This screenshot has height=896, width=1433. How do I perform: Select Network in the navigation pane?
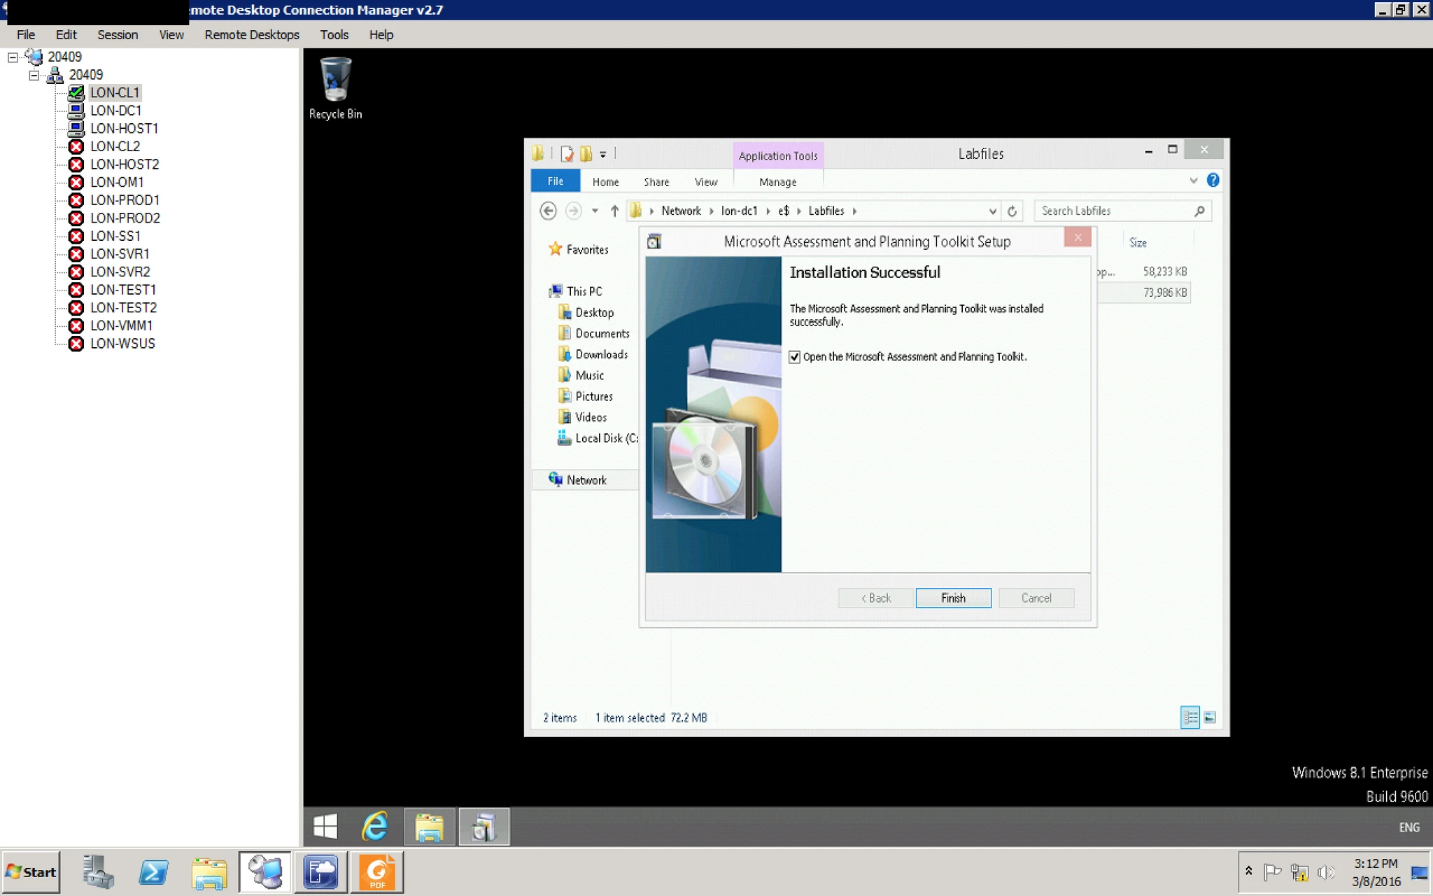[586, 480]
